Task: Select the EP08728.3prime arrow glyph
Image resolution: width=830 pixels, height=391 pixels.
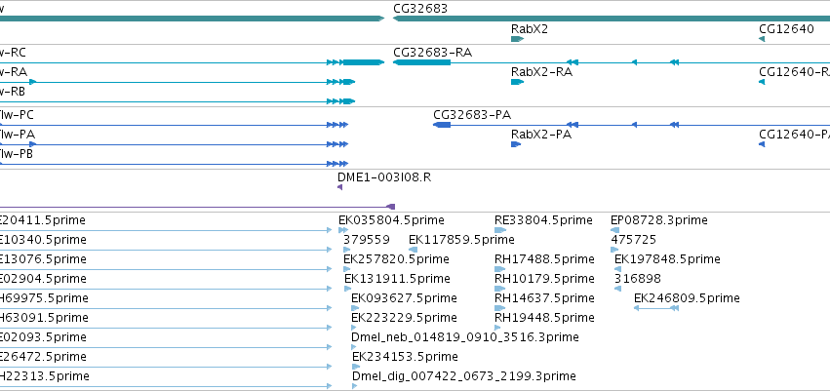Action: coord(614,230)
